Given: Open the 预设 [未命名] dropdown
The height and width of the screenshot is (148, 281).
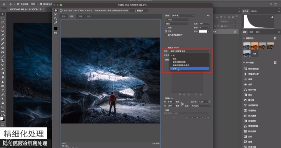Looking at the screenshot, I should click(x=183, y=16).
